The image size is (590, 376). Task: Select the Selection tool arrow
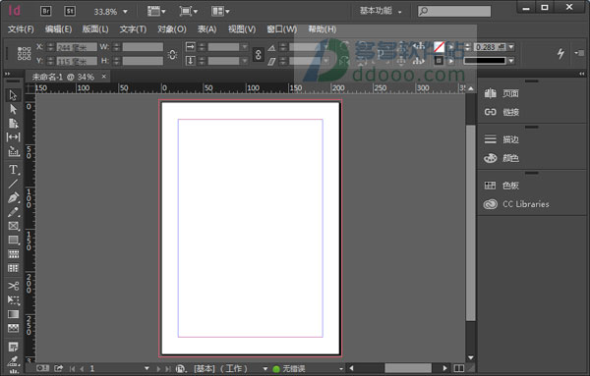click(13, 95)
